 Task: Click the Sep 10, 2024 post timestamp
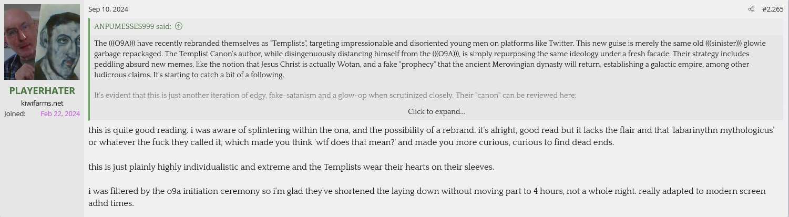click(108, 9)
